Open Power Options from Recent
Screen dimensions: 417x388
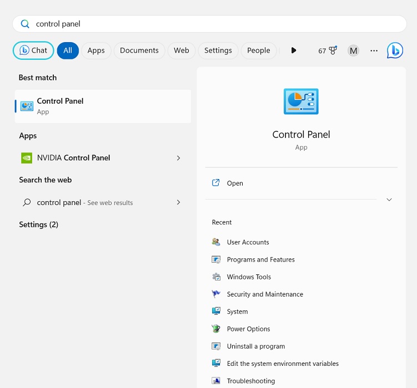(x=248, y=329)
